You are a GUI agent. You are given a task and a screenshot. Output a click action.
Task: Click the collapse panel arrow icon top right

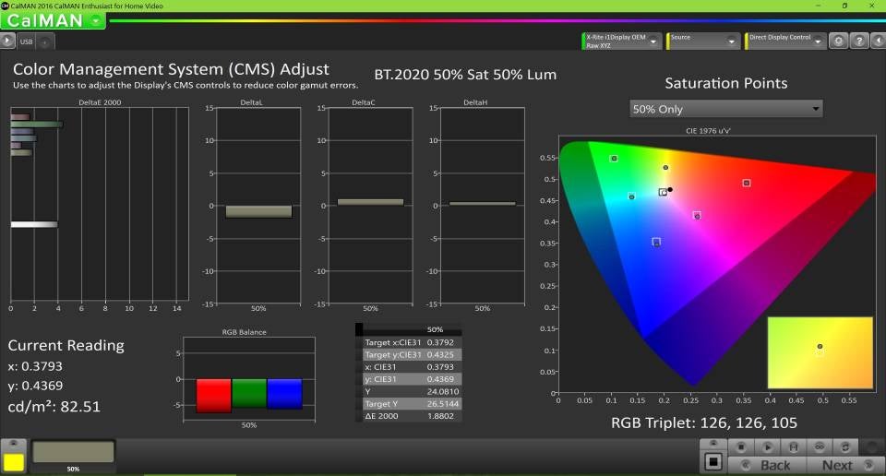[x=878, y=41]
